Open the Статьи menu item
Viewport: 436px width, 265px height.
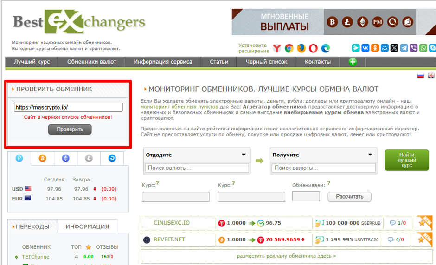click(x=219, y=62)
